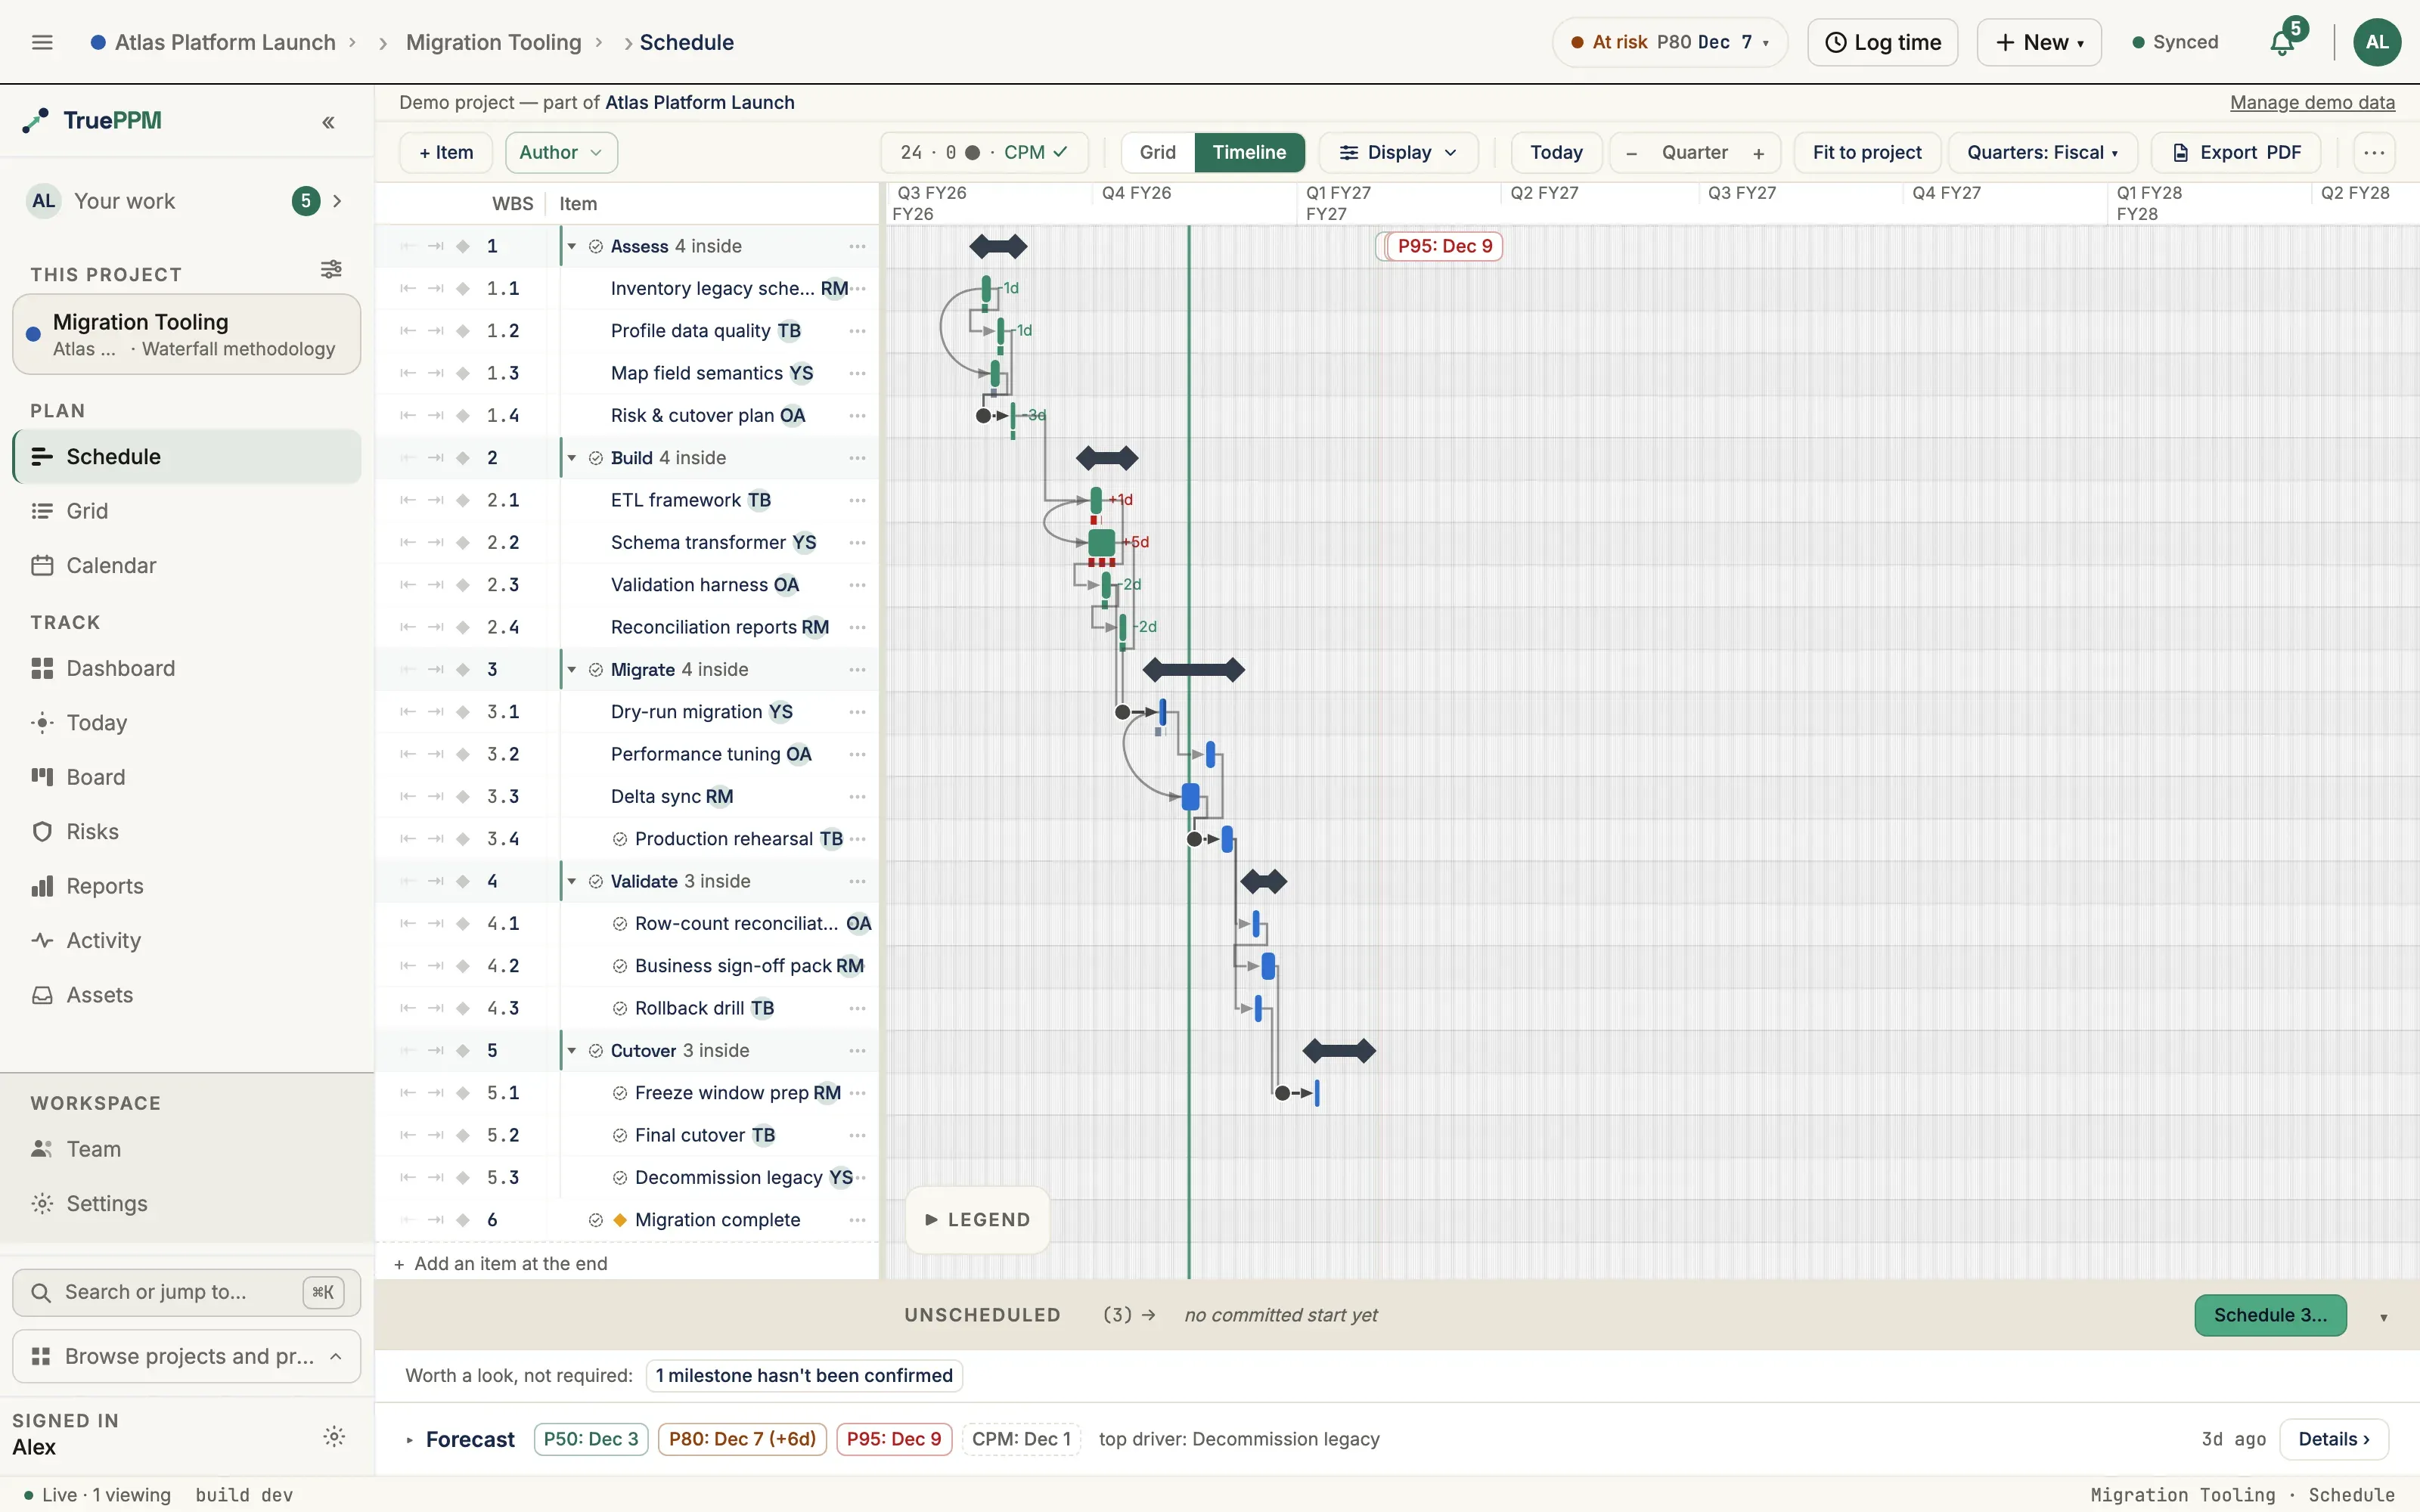Indent the Profile data quality row

pos(435,331)
